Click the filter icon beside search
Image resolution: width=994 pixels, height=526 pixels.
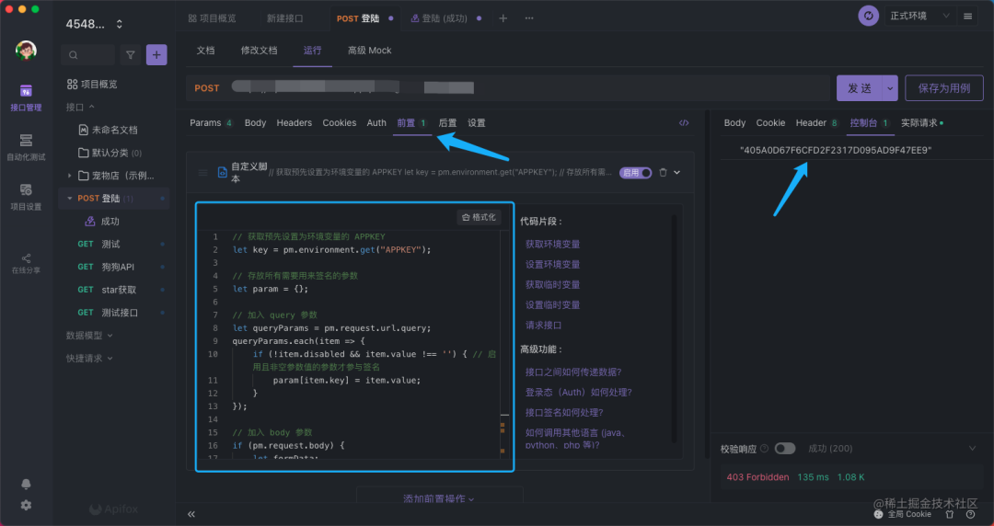[131, 55]
